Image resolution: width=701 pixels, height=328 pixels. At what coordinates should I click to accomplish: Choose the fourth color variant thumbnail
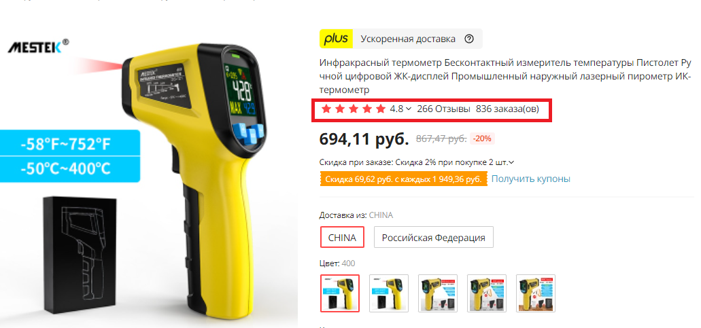point(486,293)
